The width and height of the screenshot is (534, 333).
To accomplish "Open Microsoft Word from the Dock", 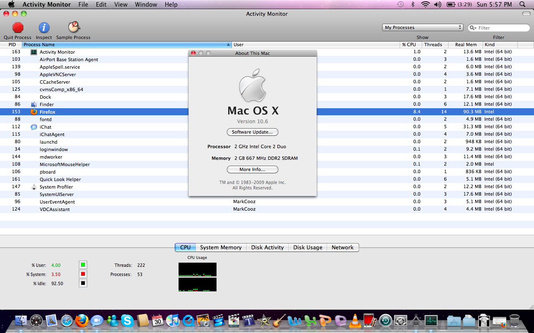I will (x=295, y=321).
